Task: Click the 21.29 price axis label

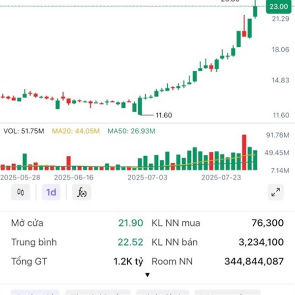Action: 280,19
